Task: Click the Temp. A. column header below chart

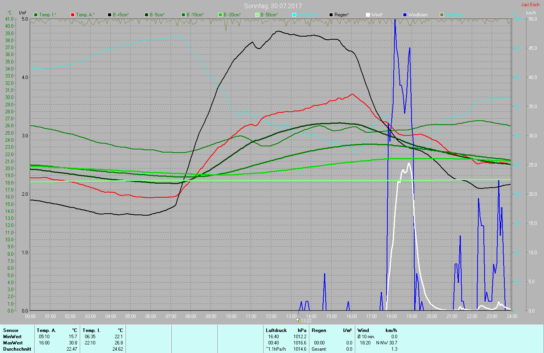Action: pyautogui.click(x=46, y=330)
